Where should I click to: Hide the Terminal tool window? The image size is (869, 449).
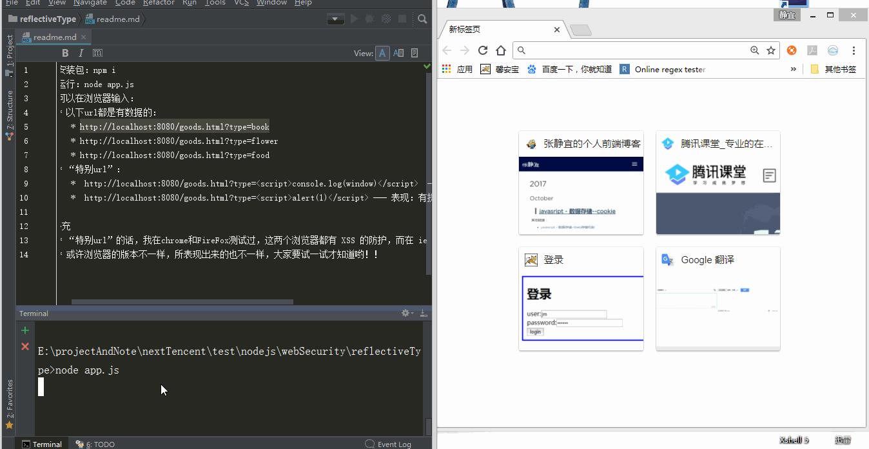pos(424,313)
